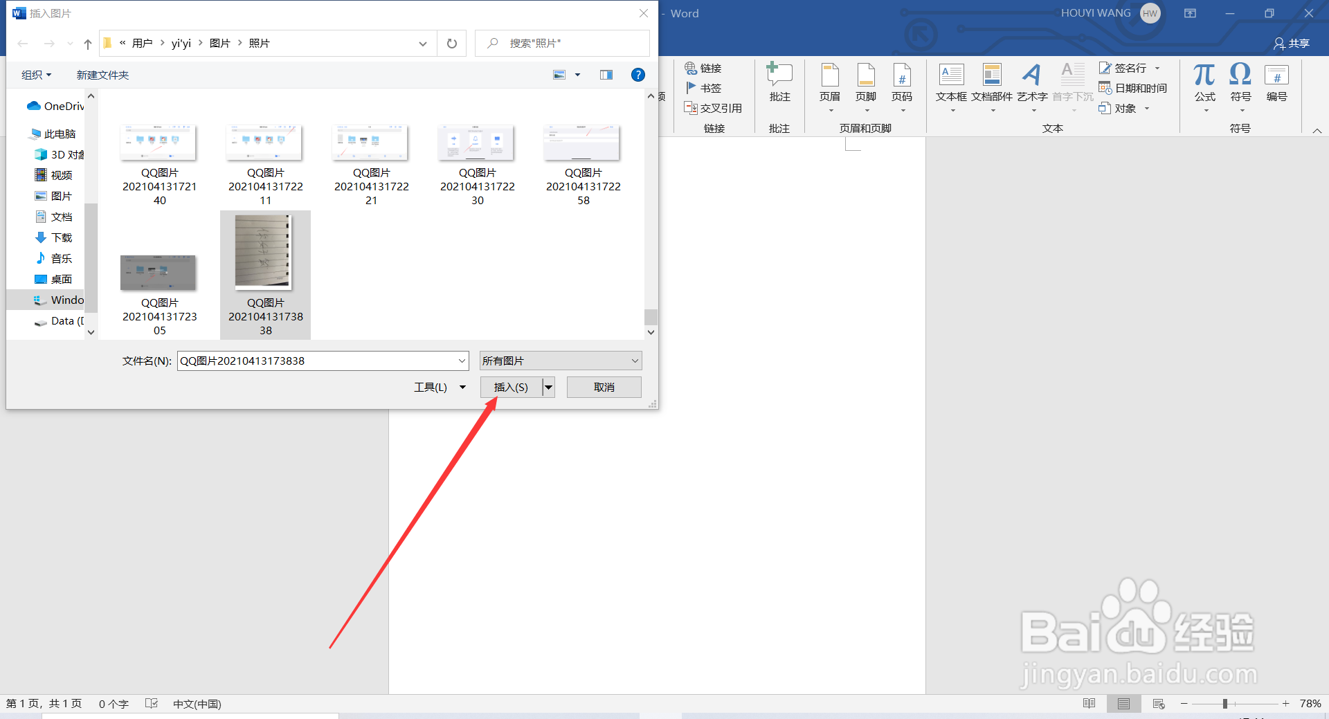Open the Insert button's dropdown arrow
Viewport: 1329px width, 719px height.
(548, 387)
